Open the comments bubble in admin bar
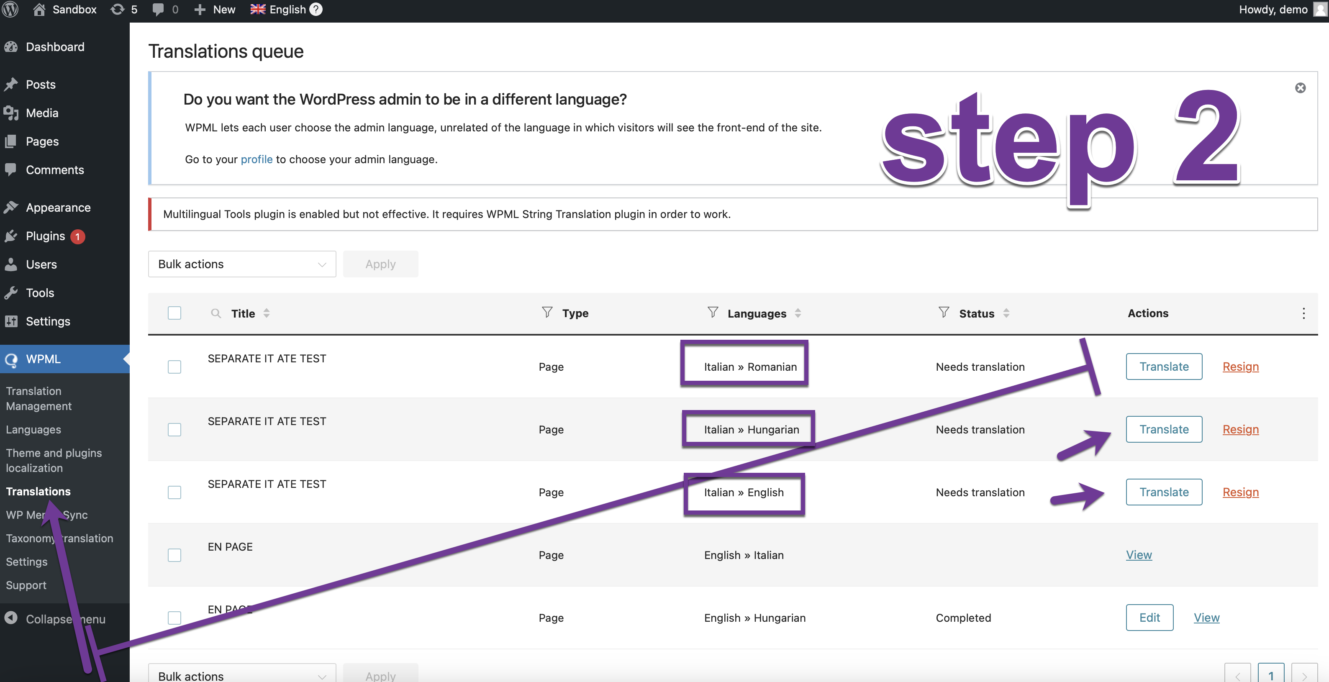This screenshot has width=1329, height=682. [158, 10]
